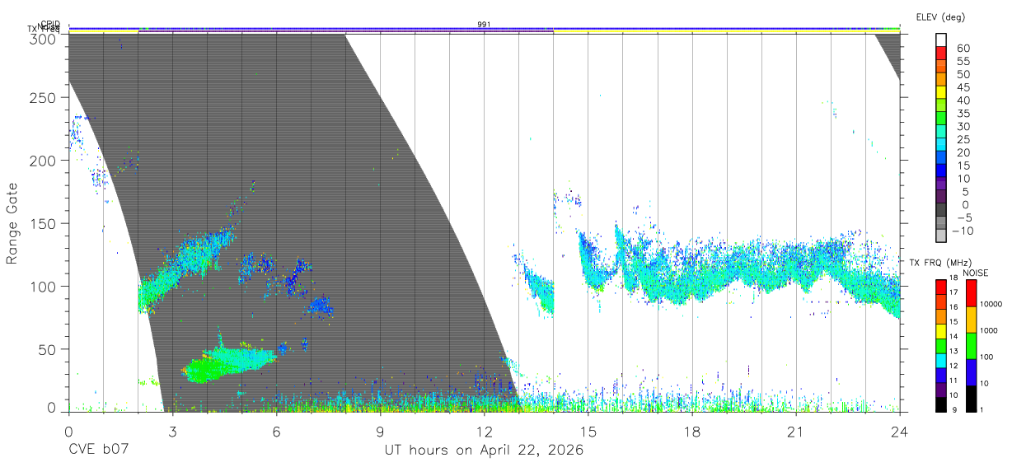The image size is (1012, 467).
Task: Click the '250' tick label on the Range Gate axis
Action: (44, 98)
